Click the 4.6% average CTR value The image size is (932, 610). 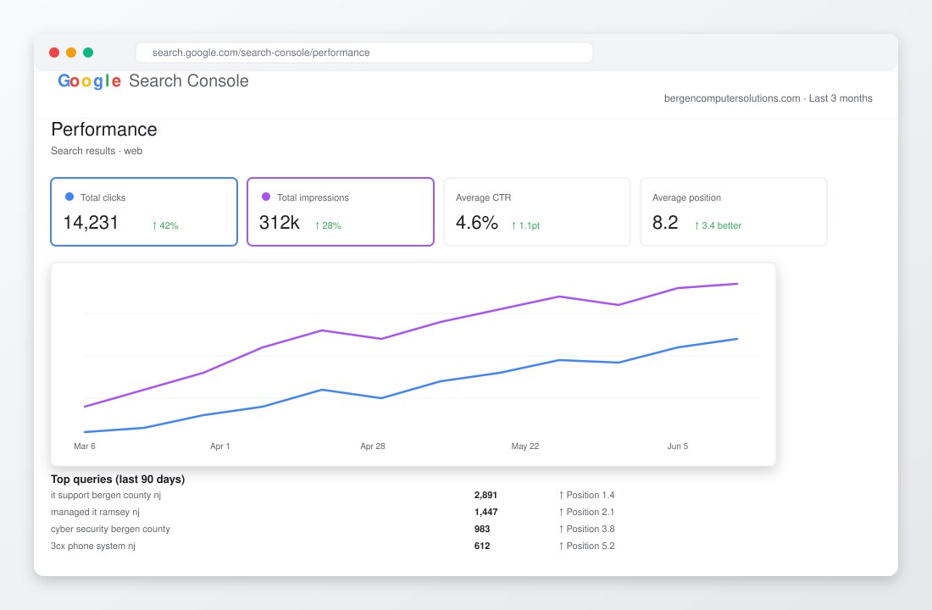tap(477, 222)
